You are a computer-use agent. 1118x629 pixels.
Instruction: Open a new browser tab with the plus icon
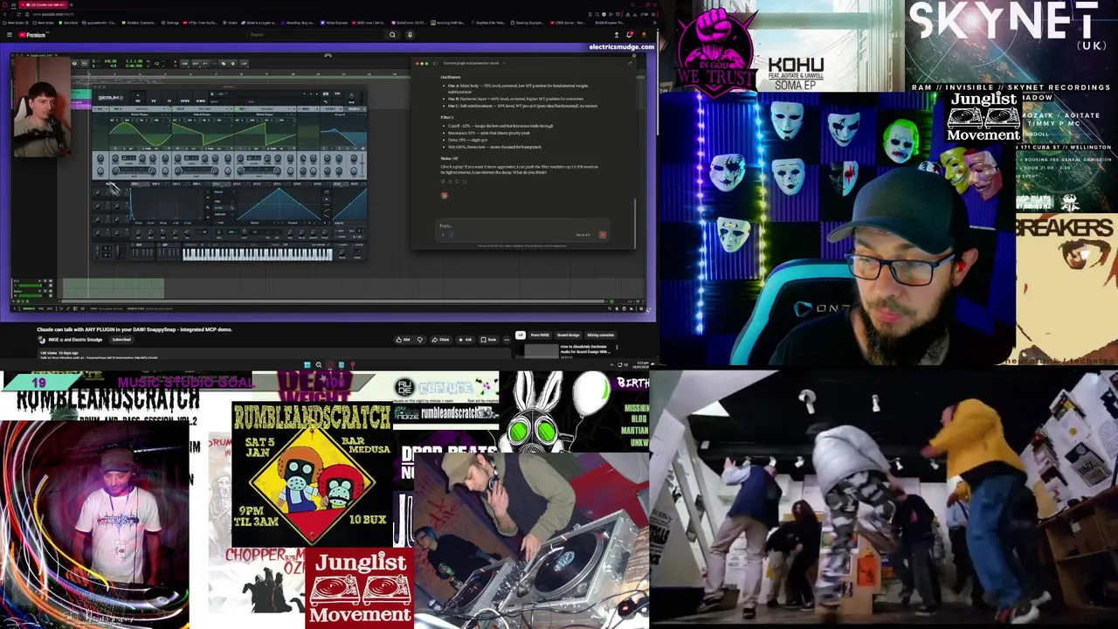pyautogui.click(x=72, y=4)
